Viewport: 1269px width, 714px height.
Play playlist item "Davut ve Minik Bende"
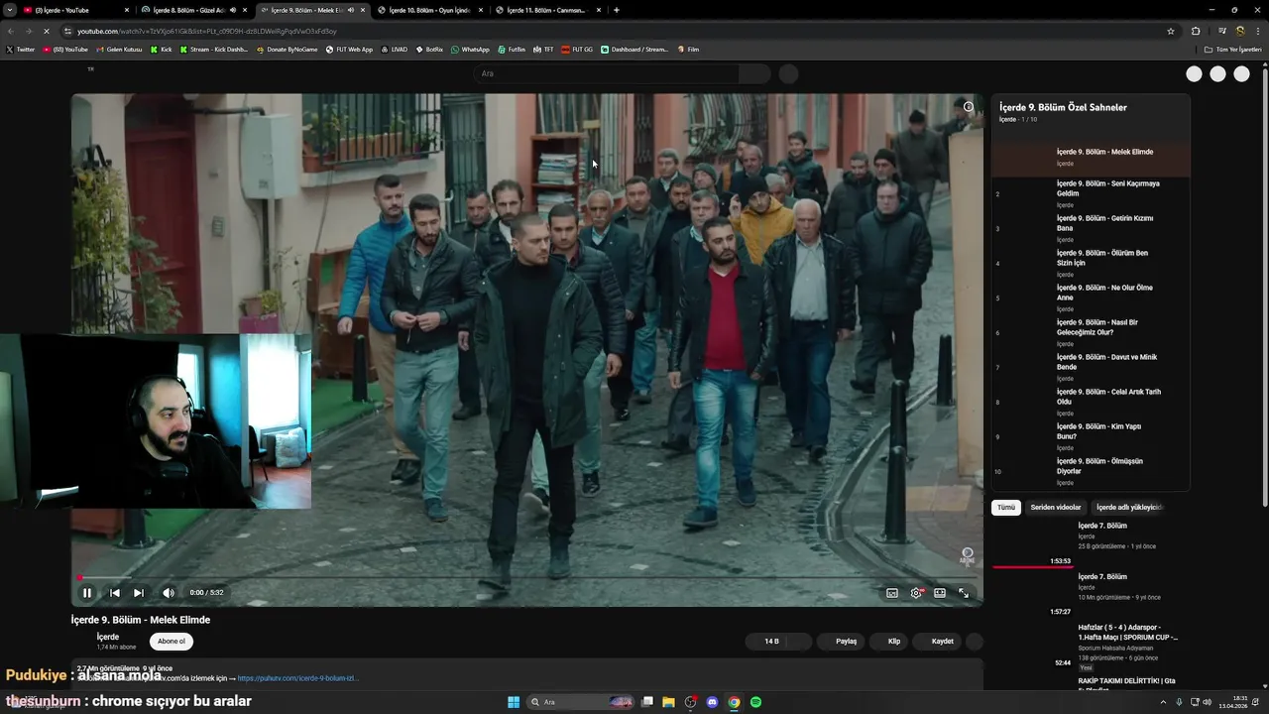click(x=1091, y=367)
